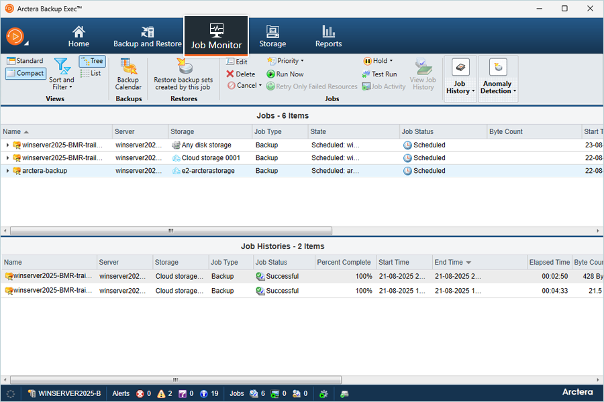The image size is (604, 402).
Task: Click the Jobs list horizontal scrollbar
Action: pyautogui.click(x=171, y=230)
